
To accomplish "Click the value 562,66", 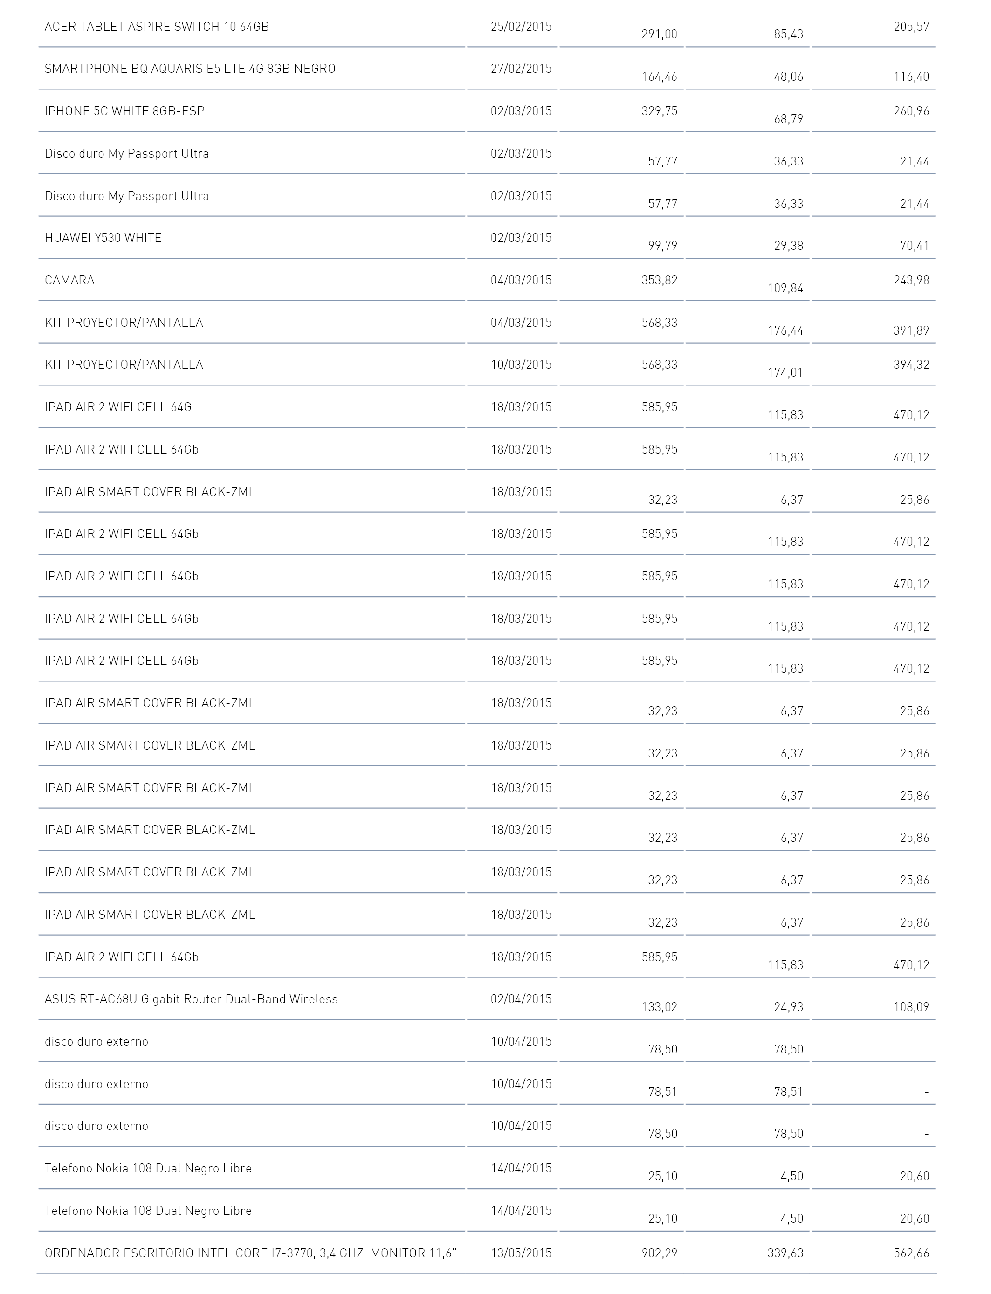I will pyautogui.click(x=911, y=1253).
